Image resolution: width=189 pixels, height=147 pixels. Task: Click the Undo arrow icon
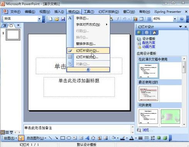pyautogui.click(x=125, y=19)
